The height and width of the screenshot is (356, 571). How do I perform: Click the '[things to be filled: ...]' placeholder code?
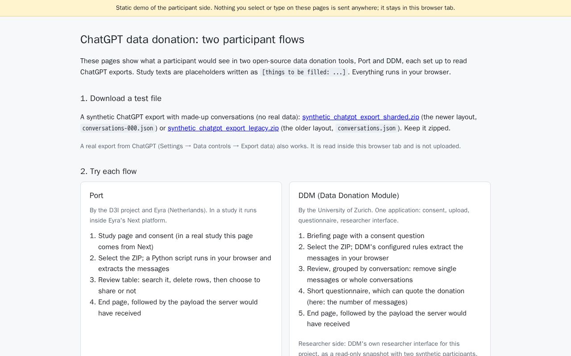[304, 72]
